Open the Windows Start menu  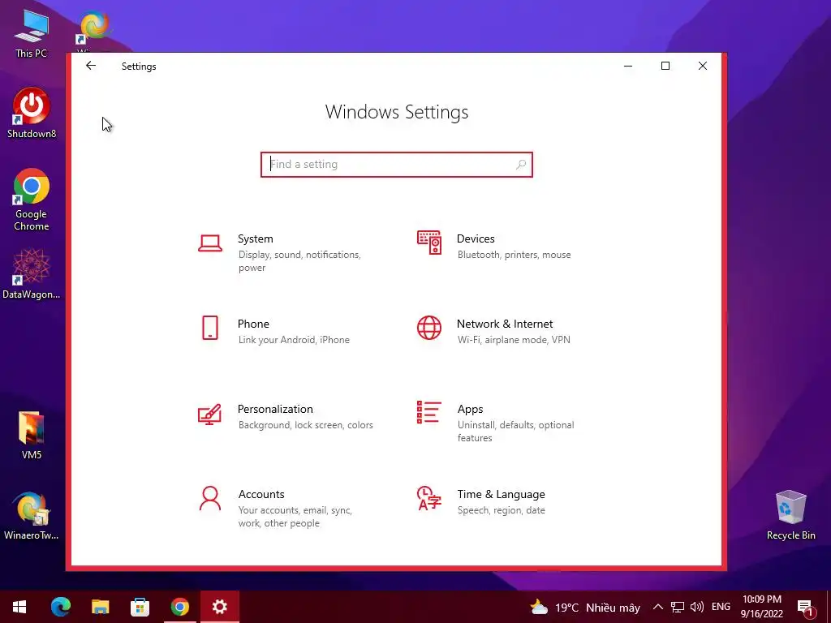(x=19, y=607)
